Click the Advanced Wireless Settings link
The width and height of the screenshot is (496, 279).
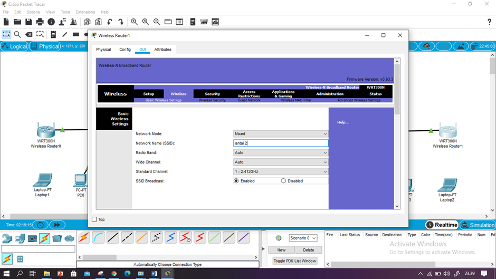[x=359, y=100]
